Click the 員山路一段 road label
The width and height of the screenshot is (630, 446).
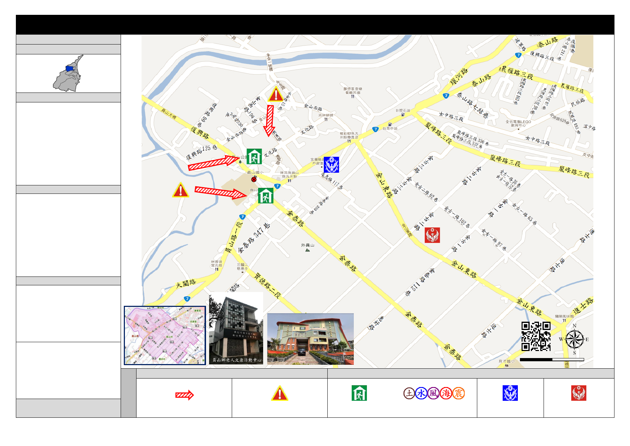(234, 237)
